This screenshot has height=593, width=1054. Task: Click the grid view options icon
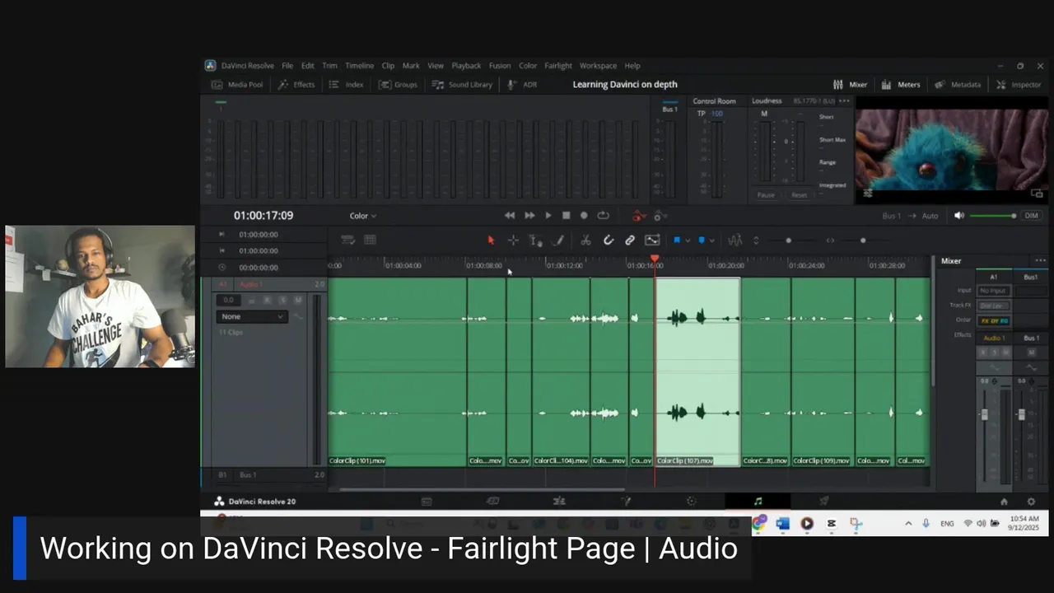click(370, 240)
